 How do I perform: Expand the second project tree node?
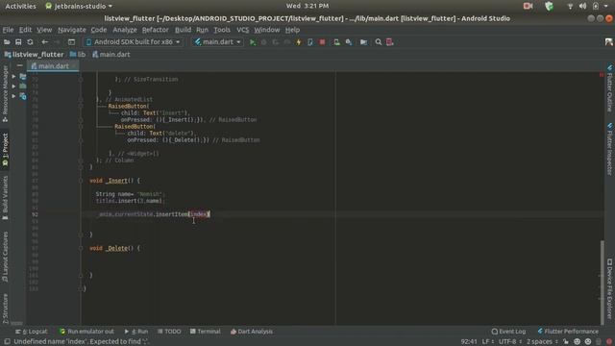click(13, 86)
